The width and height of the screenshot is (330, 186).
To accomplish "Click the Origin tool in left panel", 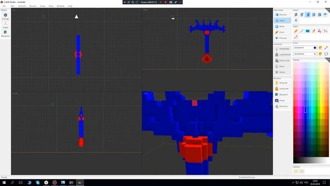I will (x=5, y=25).
